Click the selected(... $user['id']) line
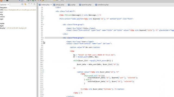 pos(111,81)
